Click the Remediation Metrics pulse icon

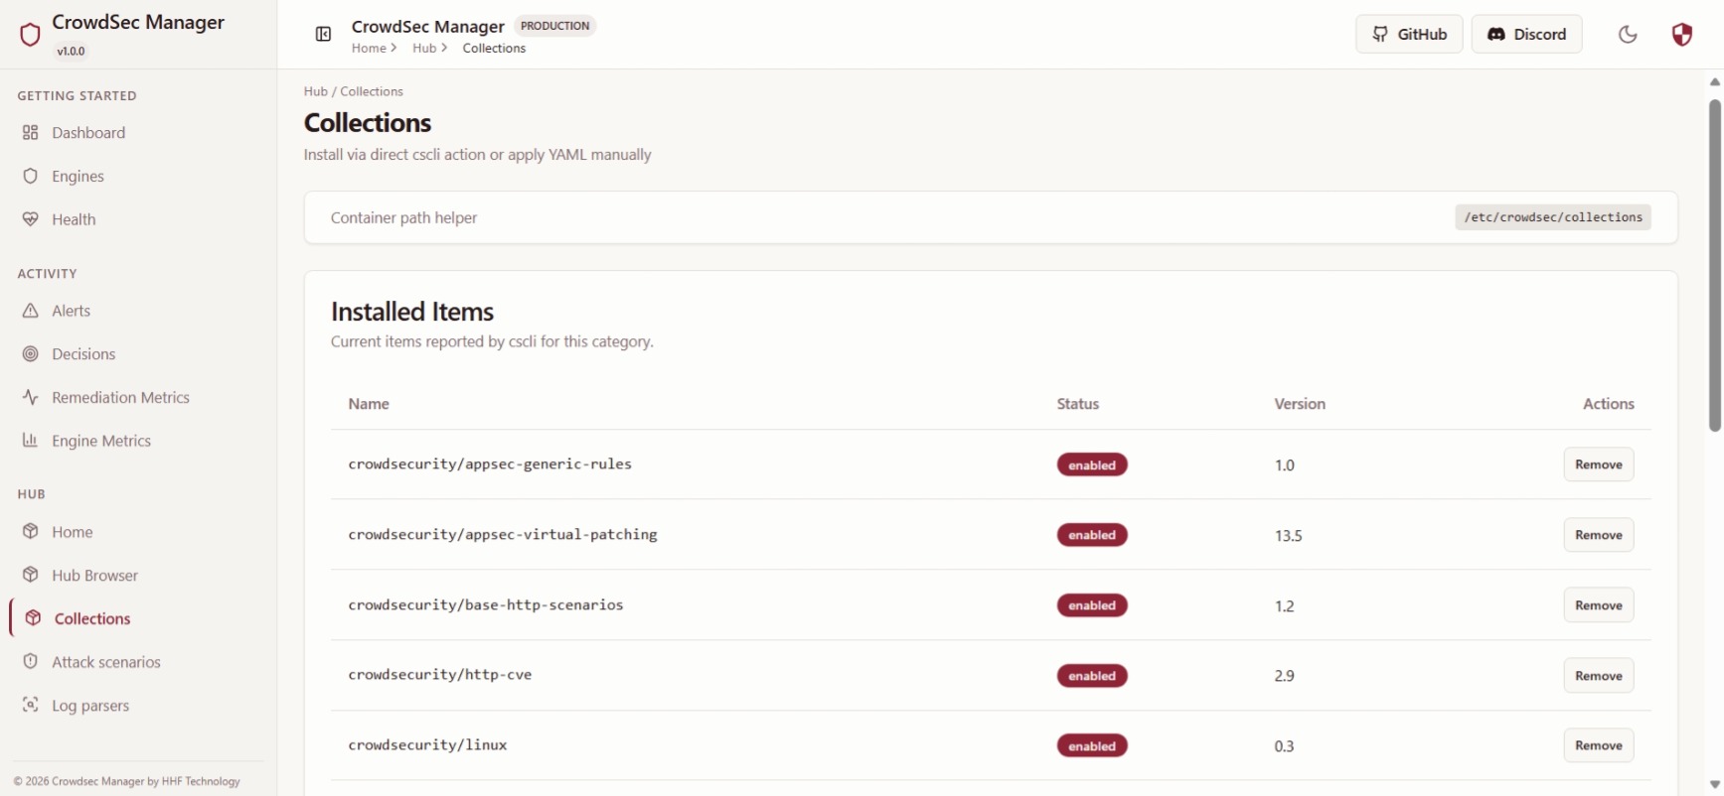click(31, 397)
